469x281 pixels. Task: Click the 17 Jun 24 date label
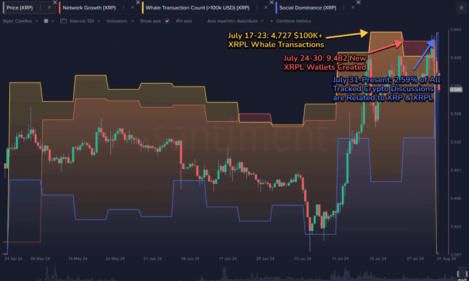click(227, 259)
